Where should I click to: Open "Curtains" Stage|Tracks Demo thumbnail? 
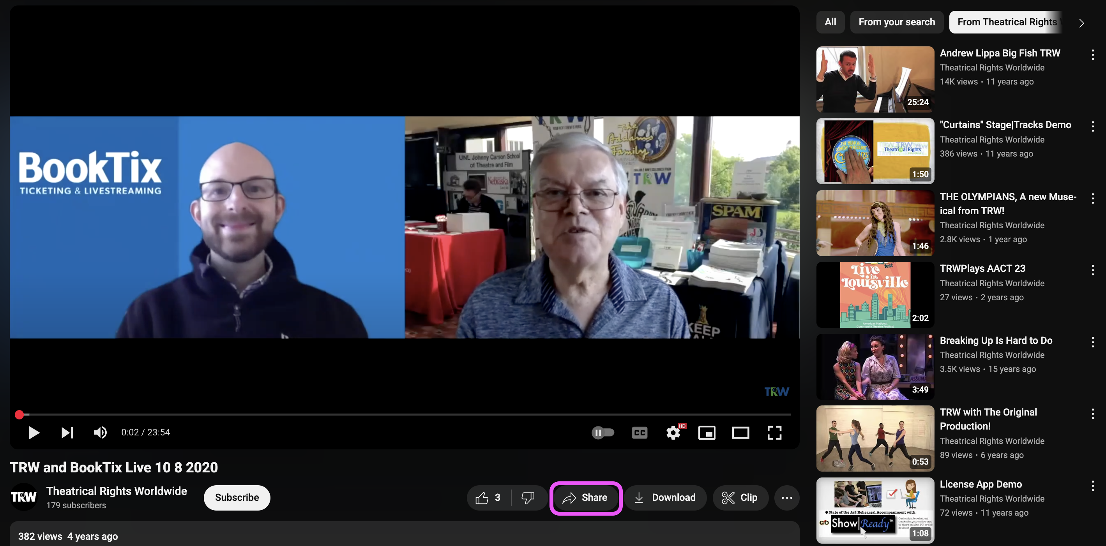(875, 151)
